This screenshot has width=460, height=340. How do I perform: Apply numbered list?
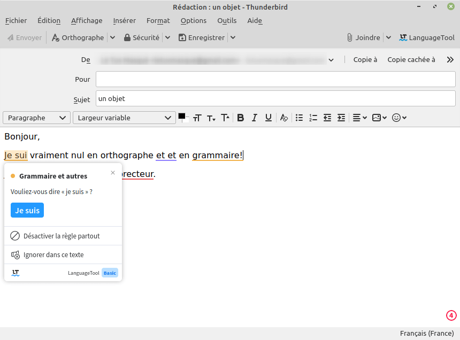313,118
